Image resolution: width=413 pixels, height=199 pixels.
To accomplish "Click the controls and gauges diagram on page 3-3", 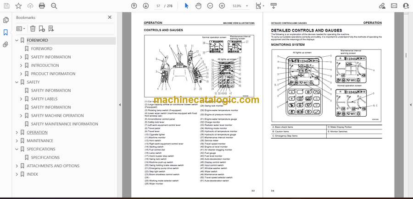I will (x=199, y=66).
